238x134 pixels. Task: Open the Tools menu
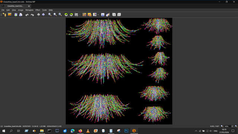point(44,10)
